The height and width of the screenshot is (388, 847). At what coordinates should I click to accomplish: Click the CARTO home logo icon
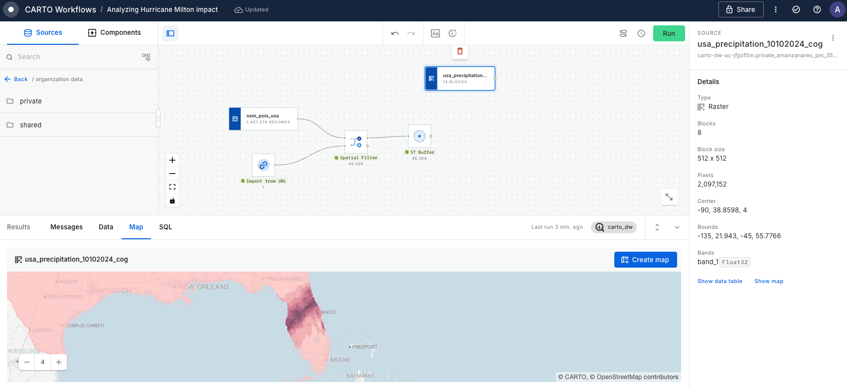click(x=10, y=9)
